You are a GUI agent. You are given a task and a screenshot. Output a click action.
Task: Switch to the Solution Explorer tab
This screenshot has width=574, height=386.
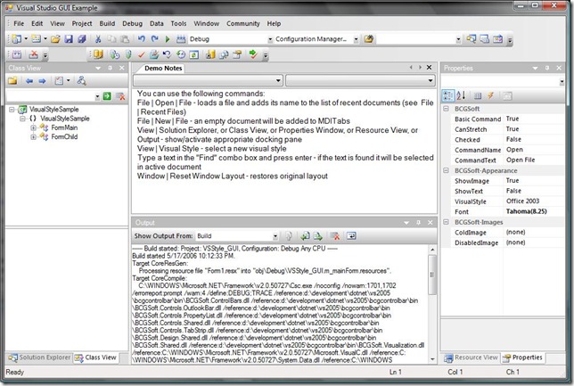39,357
